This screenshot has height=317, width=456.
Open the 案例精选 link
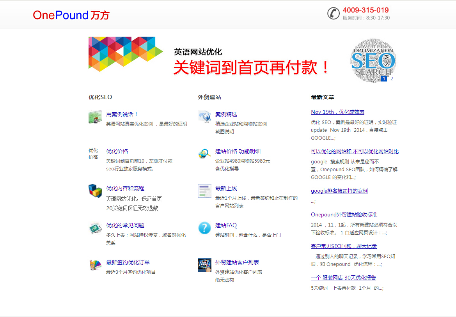(x=226, y=114)
